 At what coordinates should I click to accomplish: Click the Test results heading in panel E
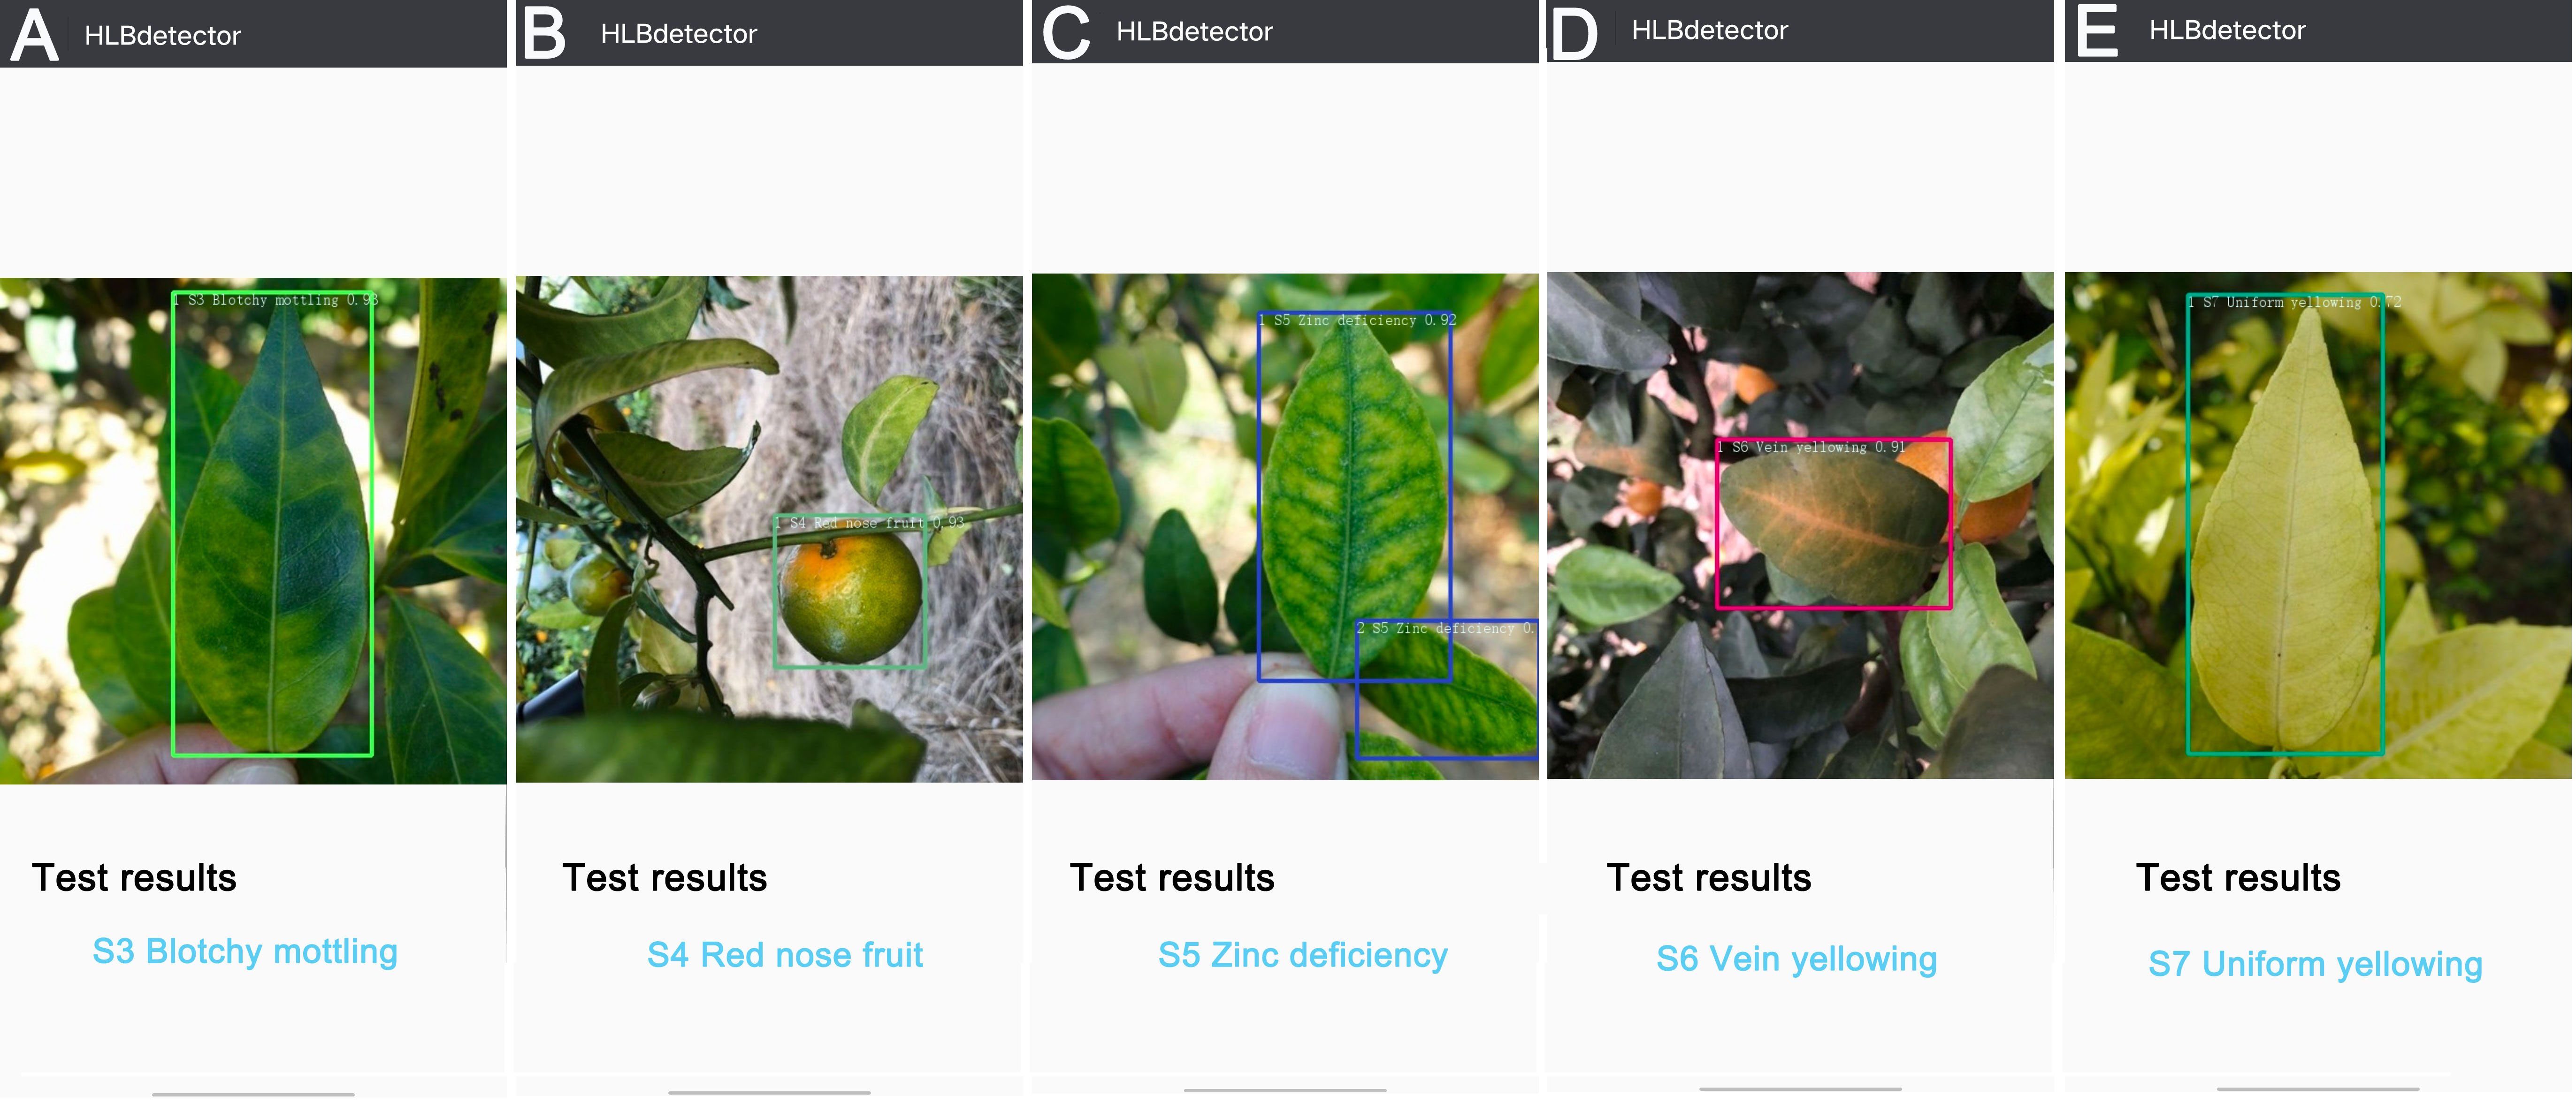click(2238, 878)
